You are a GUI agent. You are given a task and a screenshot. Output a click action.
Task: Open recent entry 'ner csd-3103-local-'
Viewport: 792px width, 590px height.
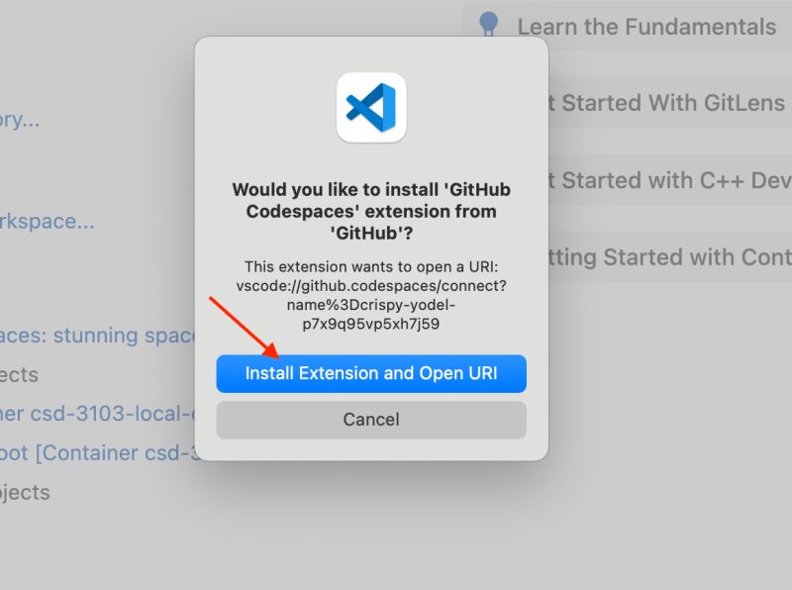coord(97,414)
